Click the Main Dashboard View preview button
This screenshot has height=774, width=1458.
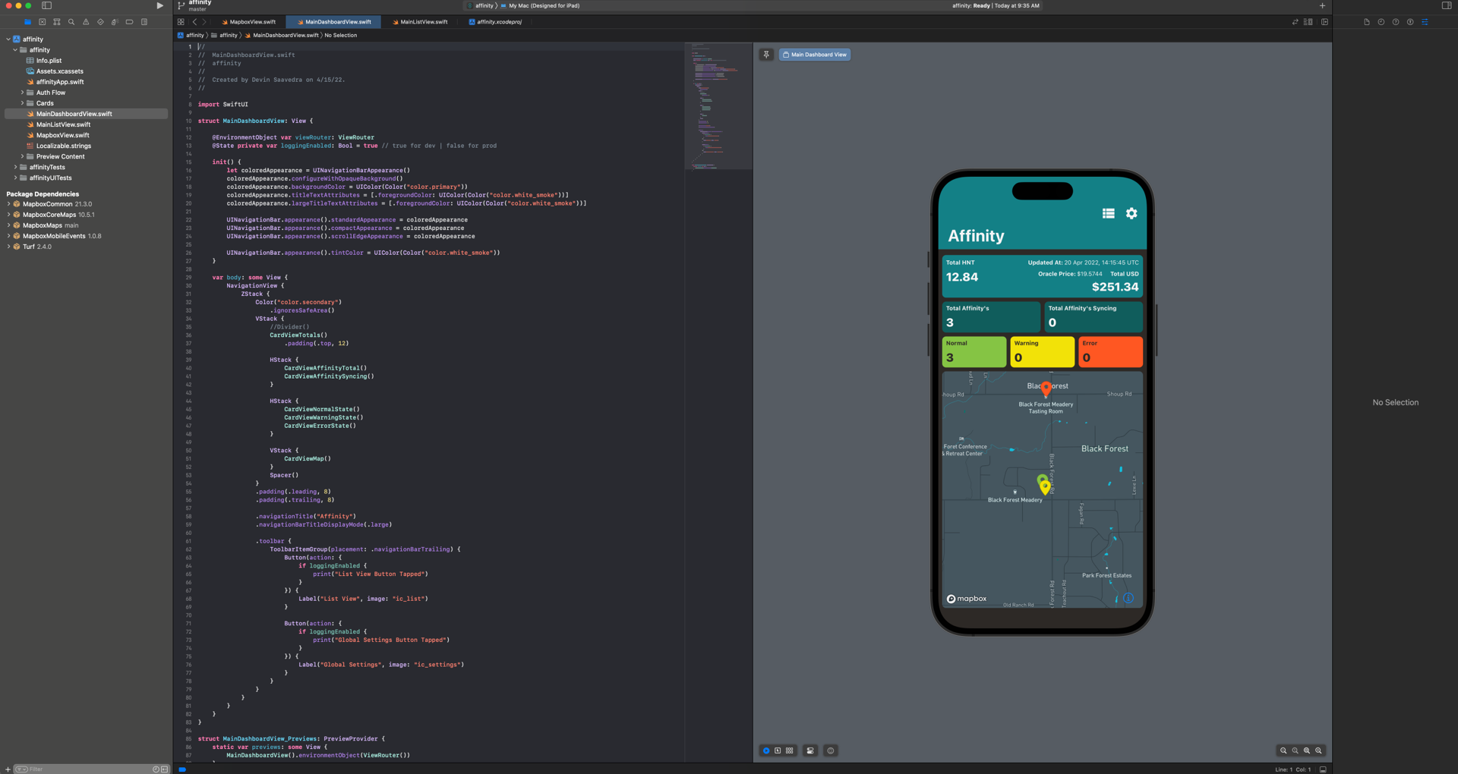pyautogui.click(x=815, y=55)
